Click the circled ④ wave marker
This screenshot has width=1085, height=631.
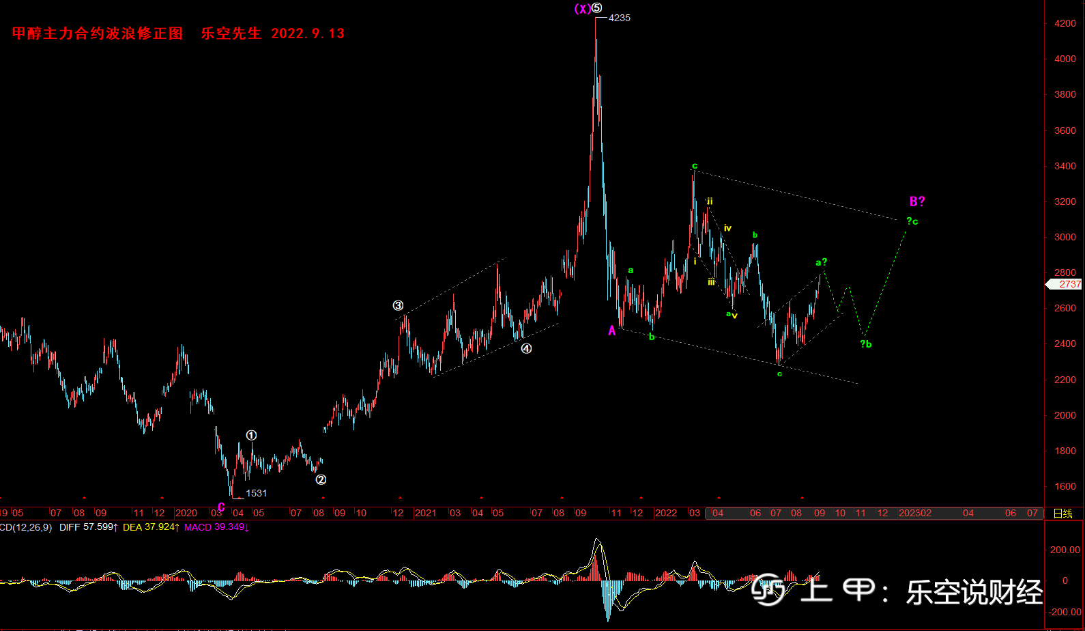click(526, 348)
